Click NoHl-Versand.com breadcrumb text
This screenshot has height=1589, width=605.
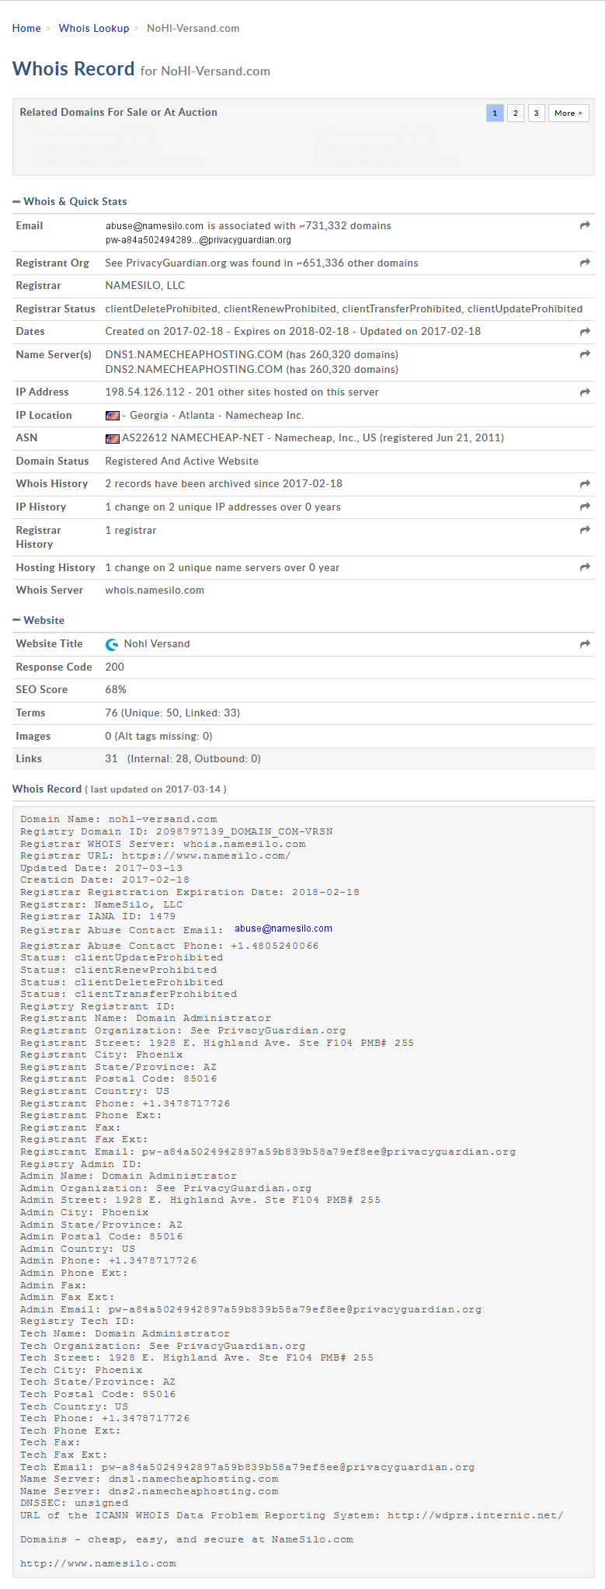pos(193,28)
